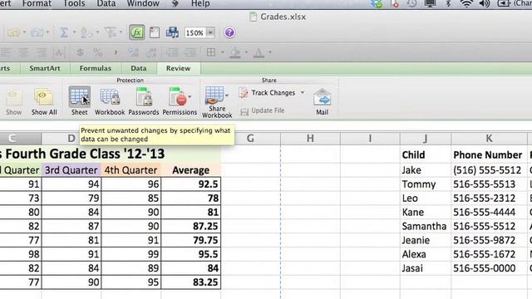This screenshot has width=532, height=299.
Task: Open the zoom 150% dropdown arrow
Action: [210, 33]
